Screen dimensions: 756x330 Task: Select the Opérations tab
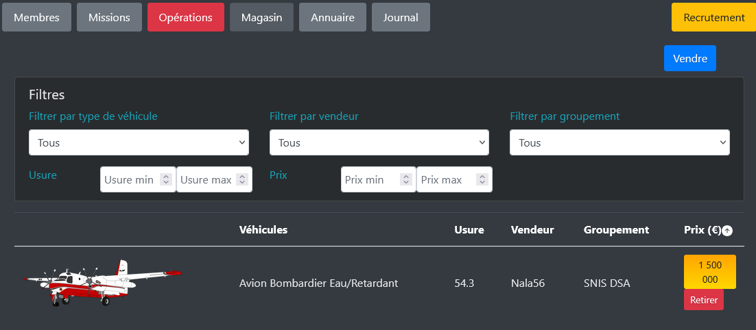(185, 17)
